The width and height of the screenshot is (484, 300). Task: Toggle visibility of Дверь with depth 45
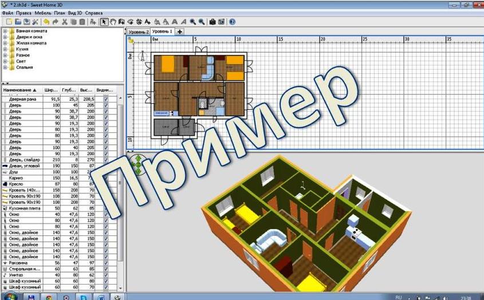pyautogui.click(x=106, y=105)
